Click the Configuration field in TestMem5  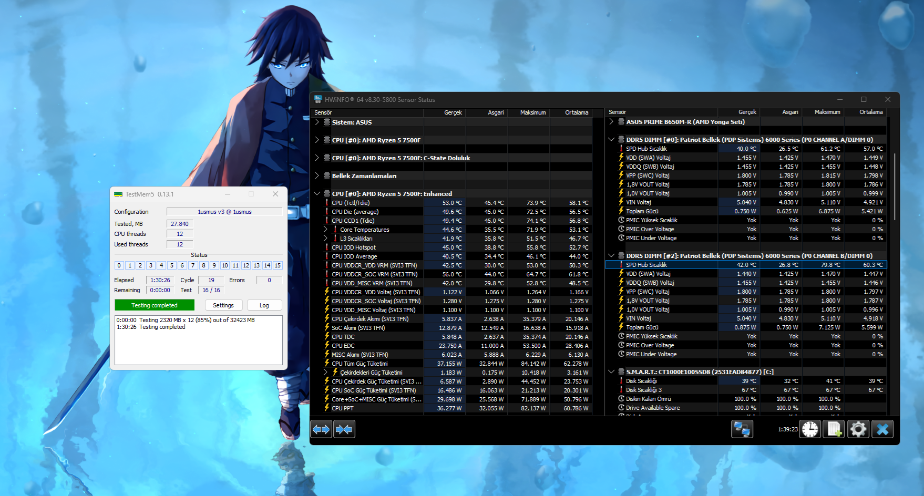pos(224,212)
